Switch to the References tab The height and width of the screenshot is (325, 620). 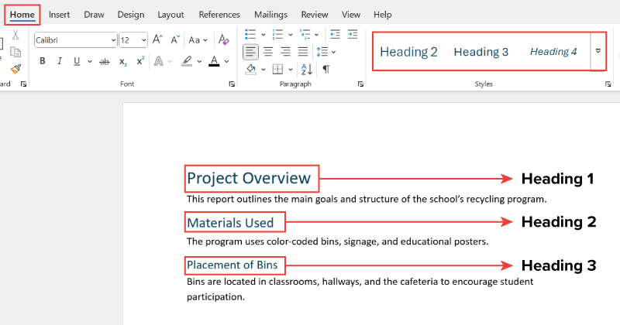(x=219, y=15)
